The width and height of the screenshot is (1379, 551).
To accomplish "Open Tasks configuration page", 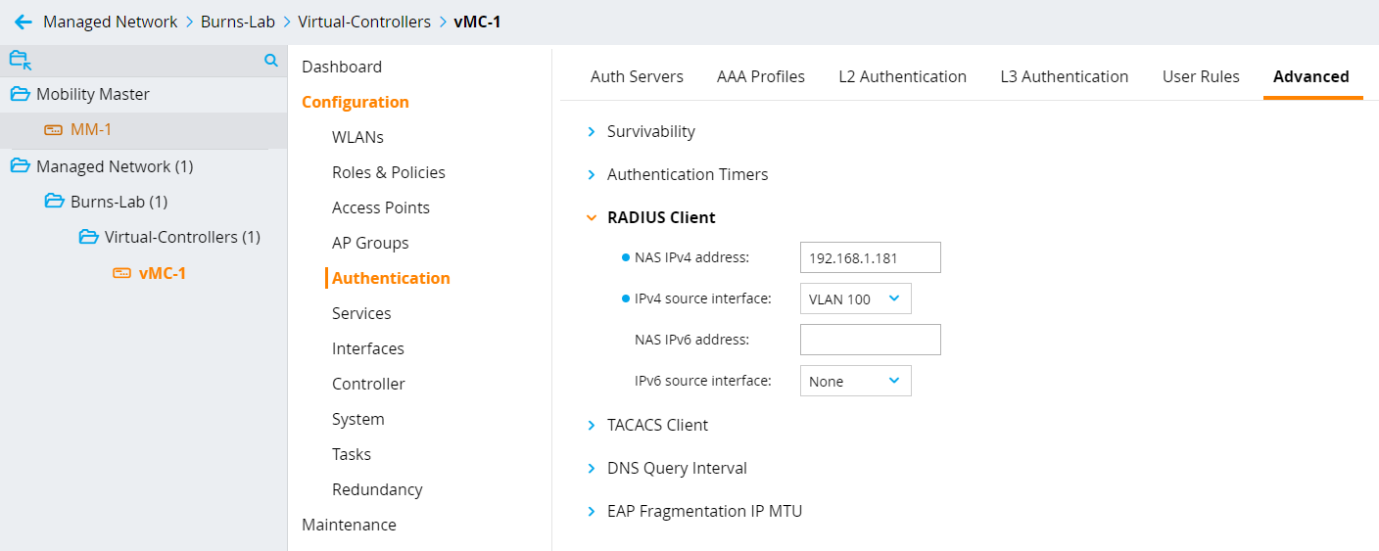I will pyautogui.click(x=352, y=454).
